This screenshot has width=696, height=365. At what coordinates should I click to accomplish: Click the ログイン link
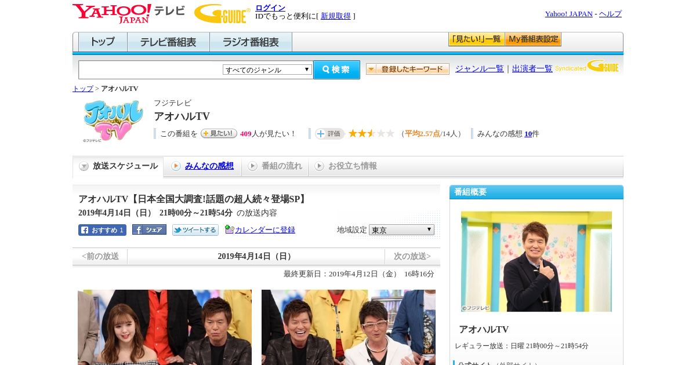270,8
